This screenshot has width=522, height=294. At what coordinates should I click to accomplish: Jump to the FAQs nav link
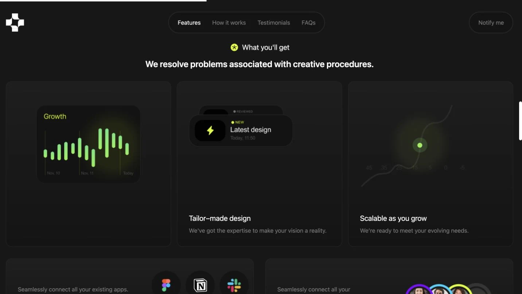308,23
